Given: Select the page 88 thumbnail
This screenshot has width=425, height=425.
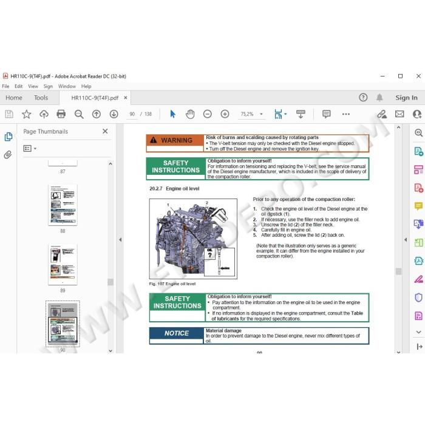Looking at the screenshot, I should (x=63, y=205).
